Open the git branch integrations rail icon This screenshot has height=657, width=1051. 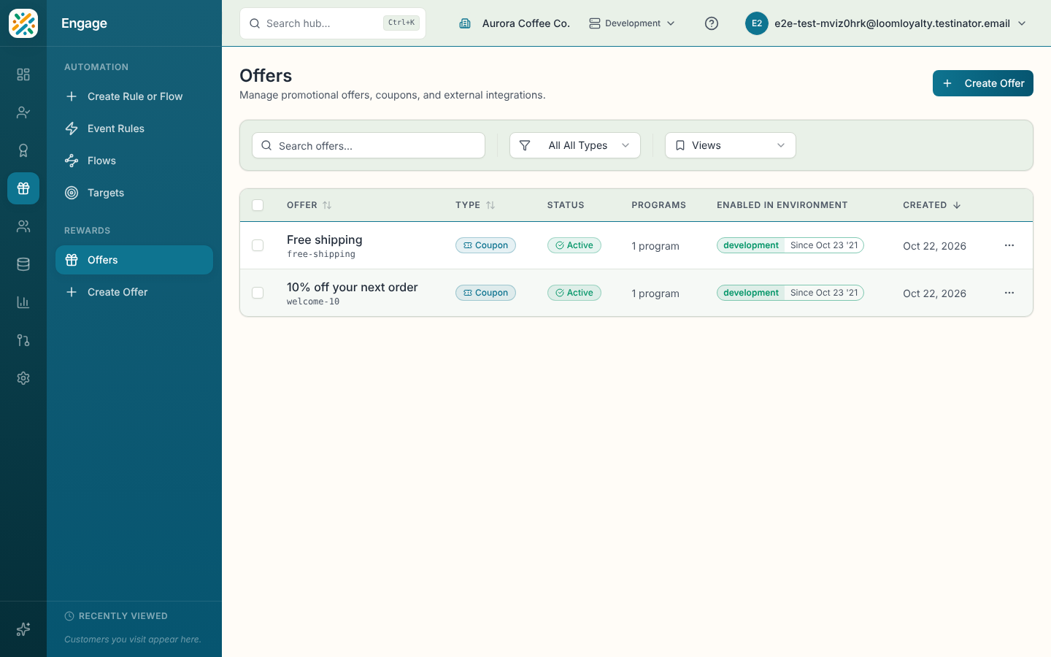coord(23,340)
